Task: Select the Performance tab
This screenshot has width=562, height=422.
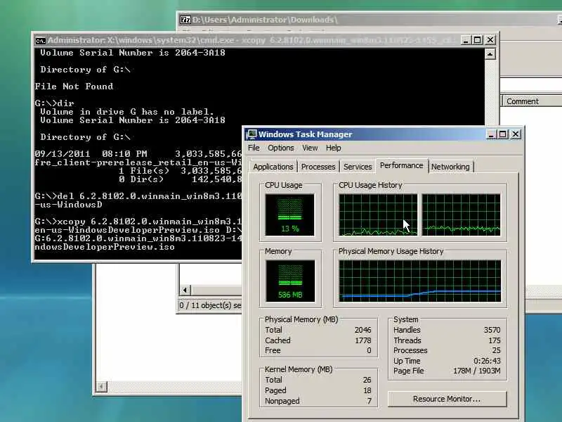Action: 401,165
